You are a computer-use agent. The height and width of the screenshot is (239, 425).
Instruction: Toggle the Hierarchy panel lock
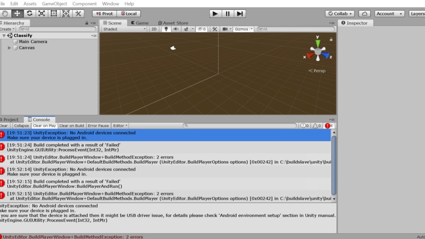point(86,23)
